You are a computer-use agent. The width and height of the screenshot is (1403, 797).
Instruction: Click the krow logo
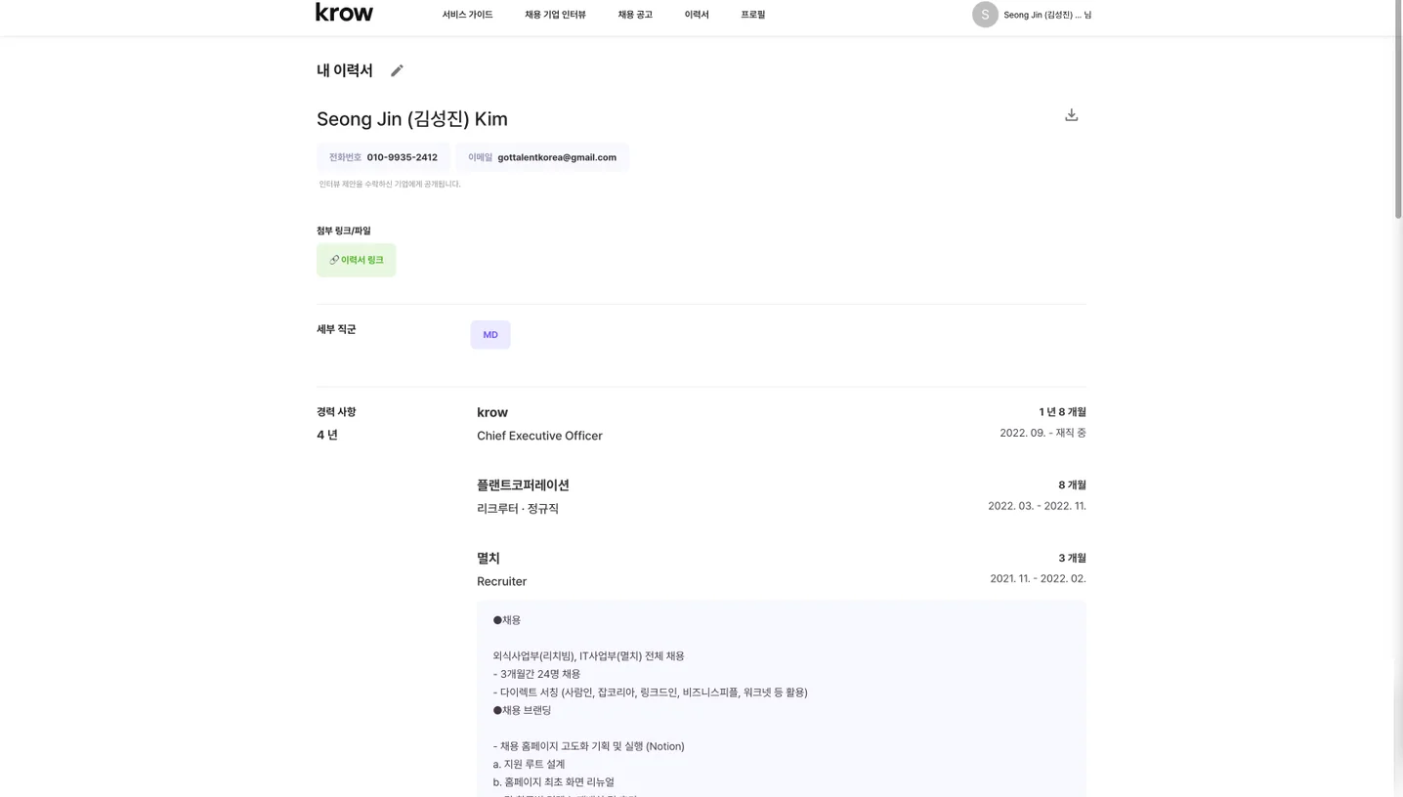tap(344, 13)
